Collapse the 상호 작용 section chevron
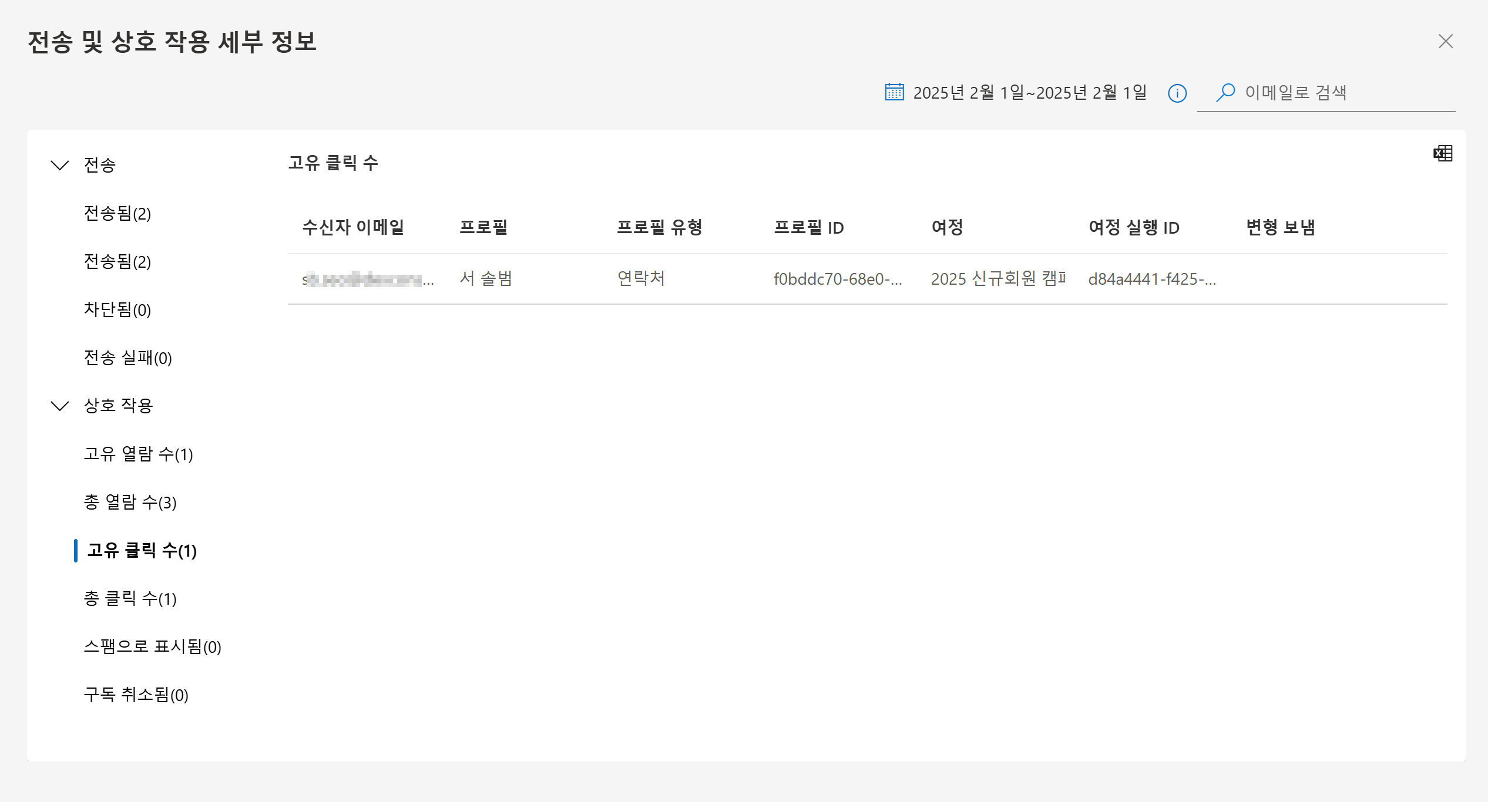1488x802 pixels. [60, 406]
